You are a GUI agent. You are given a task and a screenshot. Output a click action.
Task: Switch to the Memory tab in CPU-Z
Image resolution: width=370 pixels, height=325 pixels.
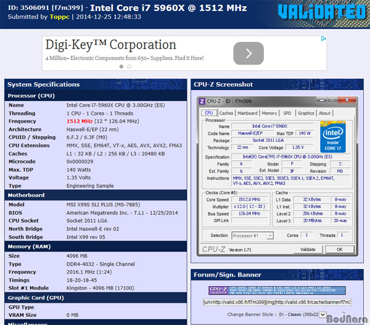click(x=269, y=113)
